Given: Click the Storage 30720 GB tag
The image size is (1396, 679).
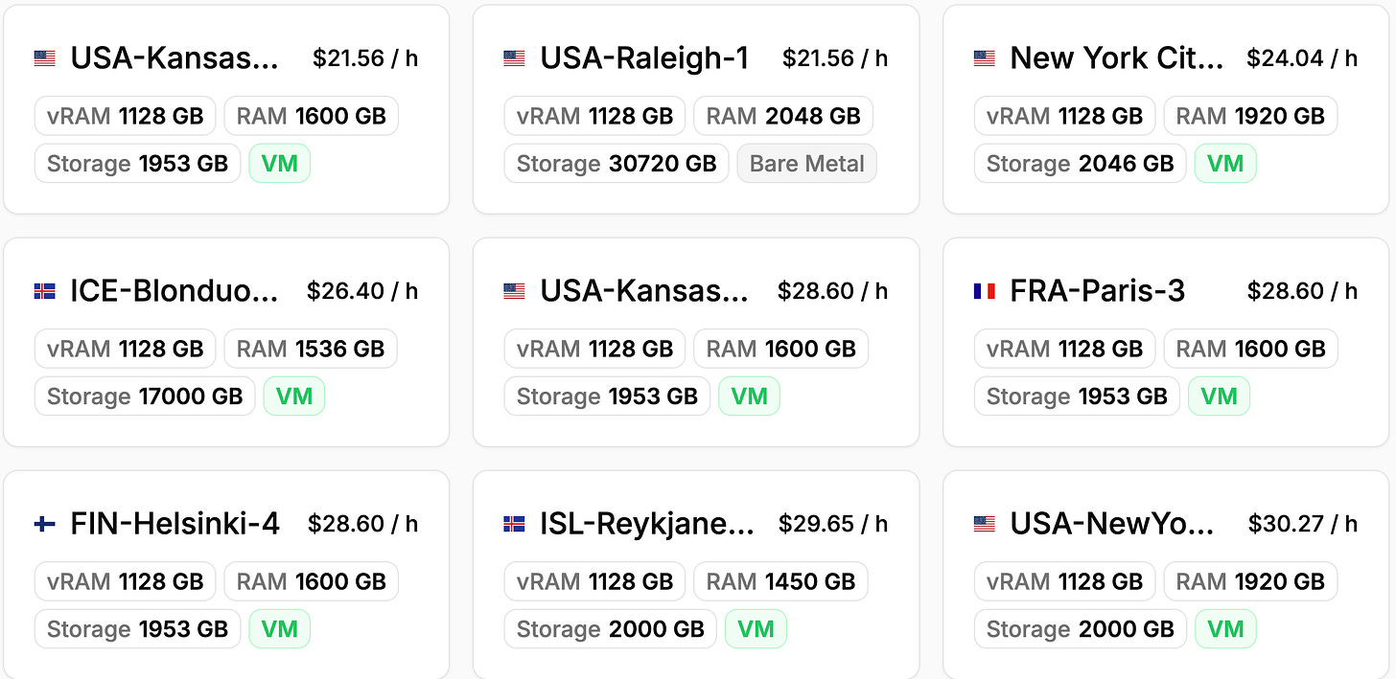Looking at the screenshot, I should click(617, 164).
